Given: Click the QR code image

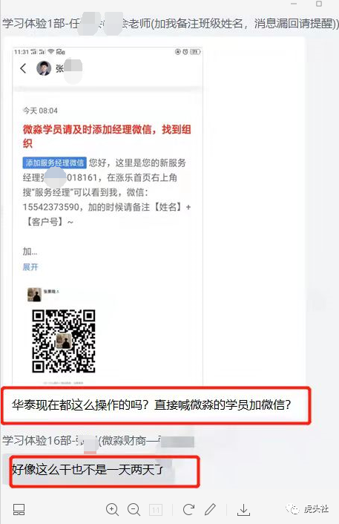Looking at the screenshot, I should (64, 341).
